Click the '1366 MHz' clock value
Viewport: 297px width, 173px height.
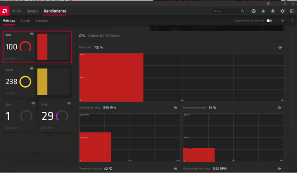coord(110,108)
